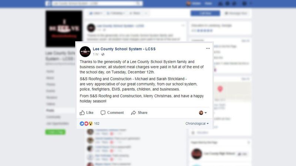Open Lee County School System - LCSS page link

124,49
